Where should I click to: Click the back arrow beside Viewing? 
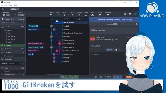click(3, 19)
